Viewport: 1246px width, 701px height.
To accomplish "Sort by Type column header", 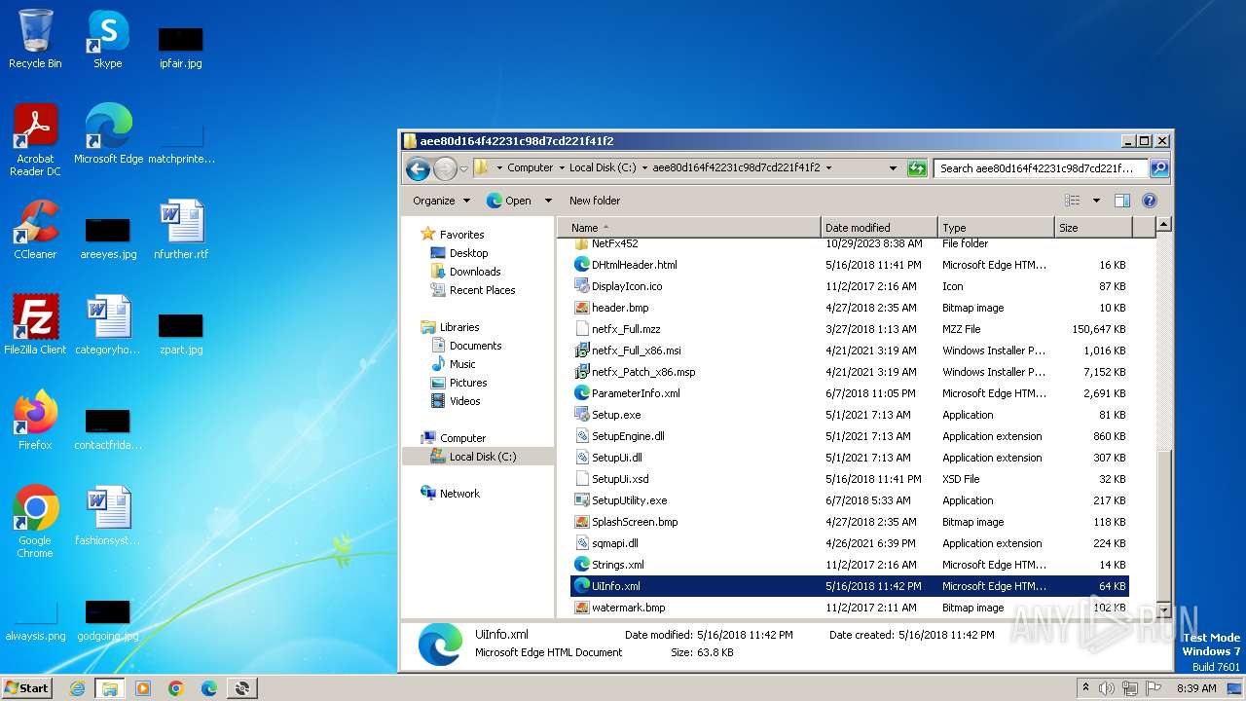I will (997, 227).
